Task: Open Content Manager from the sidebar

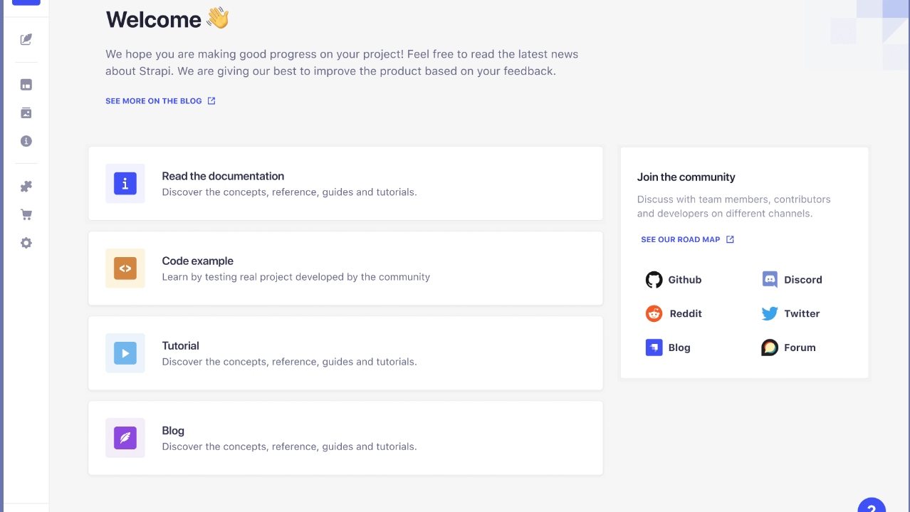Action: tap(26, 40)
